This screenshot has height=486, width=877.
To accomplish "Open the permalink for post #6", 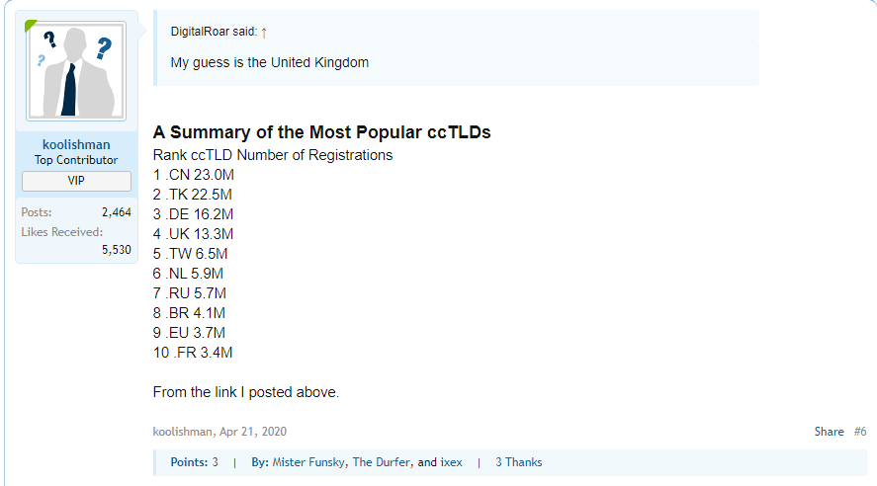I will [x=860, y=432].
